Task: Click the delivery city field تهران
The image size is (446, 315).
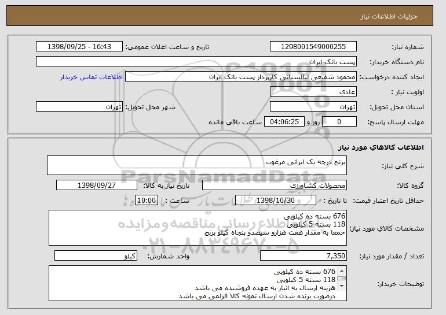Action: 79,107
